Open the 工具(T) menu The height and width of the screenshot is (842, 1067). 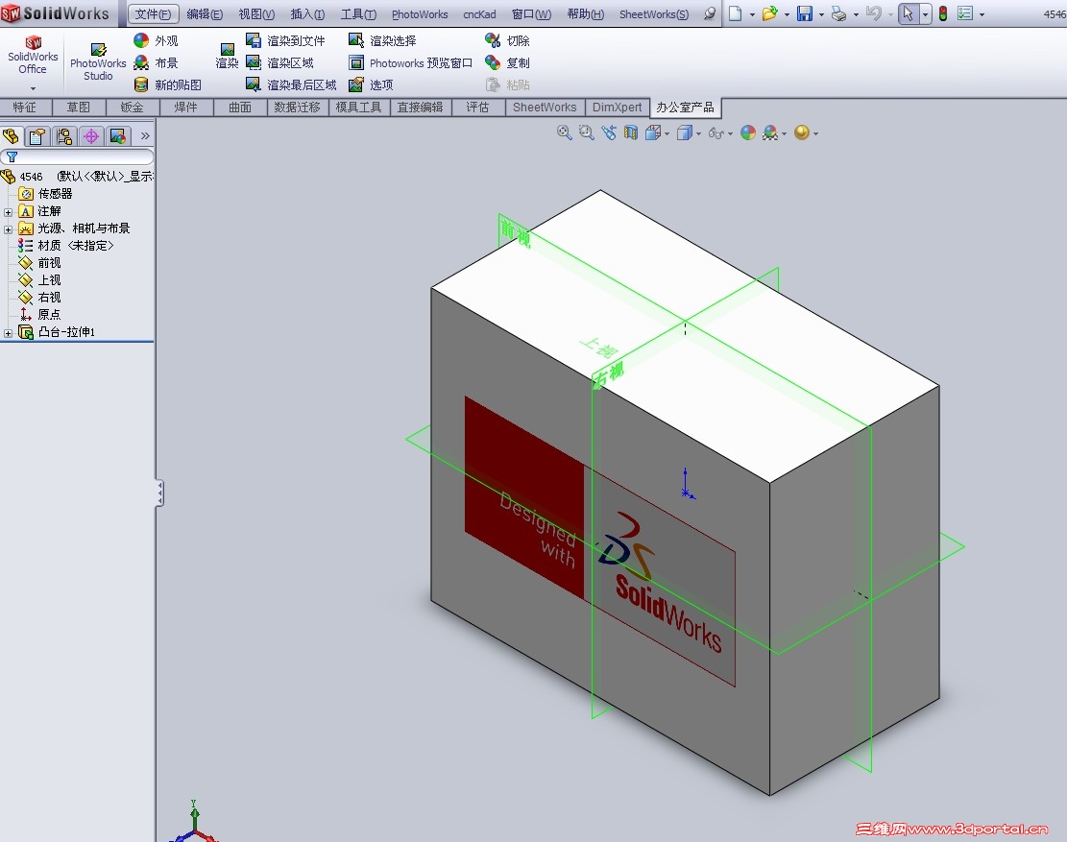pos(358,13)
